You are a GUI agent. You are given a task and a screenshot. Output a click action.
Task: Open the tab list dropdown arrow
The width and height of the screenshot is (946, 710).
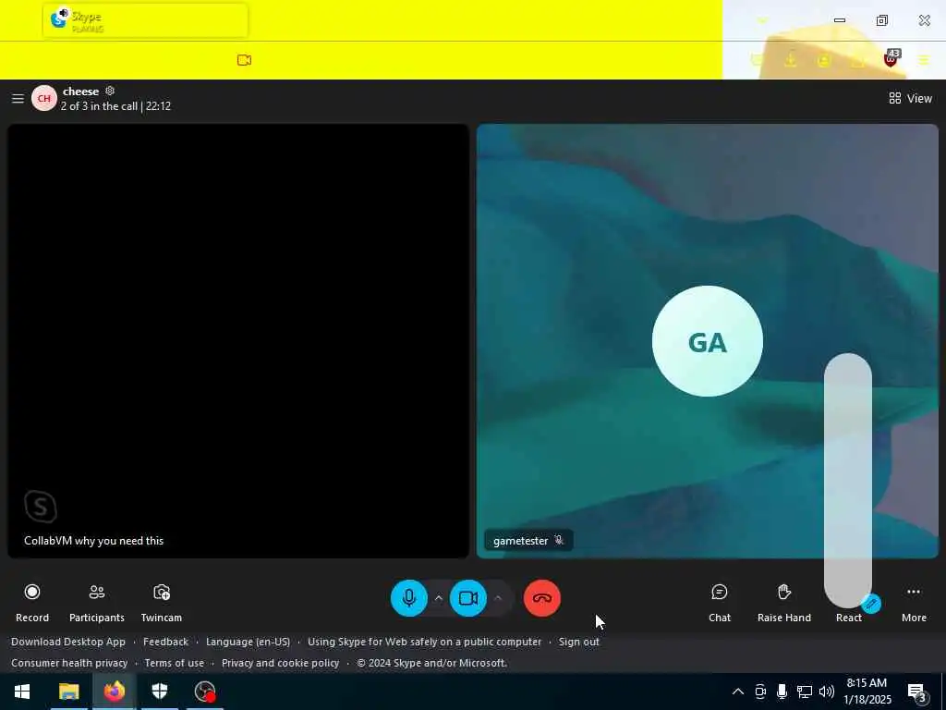click(x=762, y=20)
